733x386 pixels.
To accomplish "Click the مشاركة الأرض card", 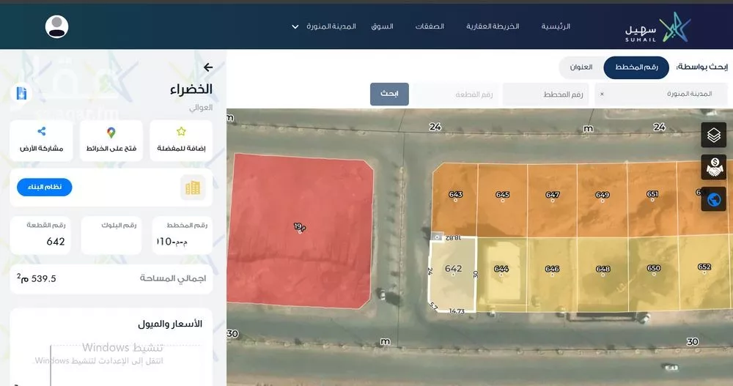I will (x=41, y=141).
